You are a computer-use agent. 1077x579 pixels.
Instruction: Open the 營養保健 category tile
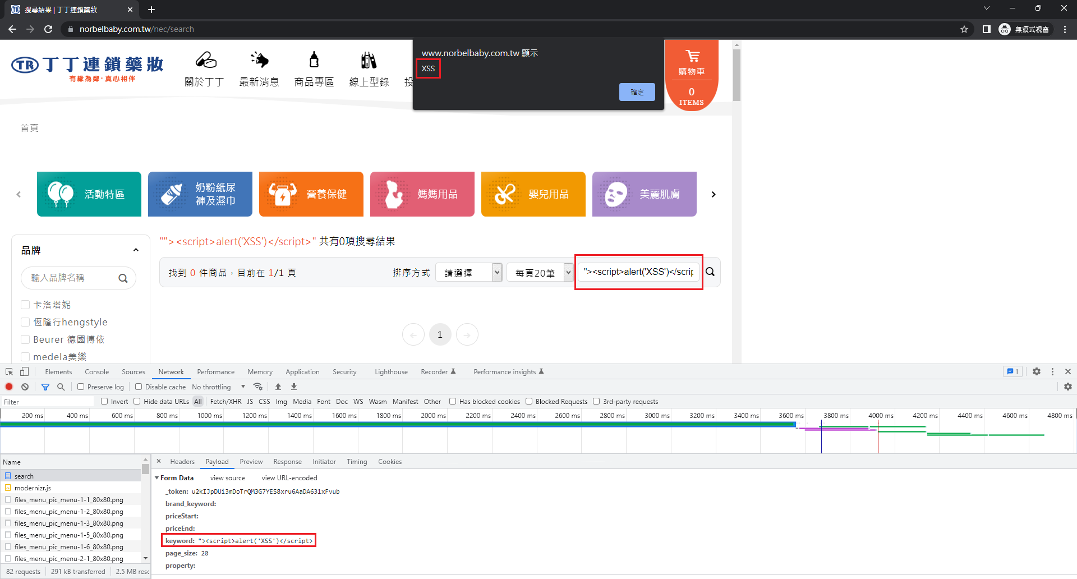click(311, 194)
